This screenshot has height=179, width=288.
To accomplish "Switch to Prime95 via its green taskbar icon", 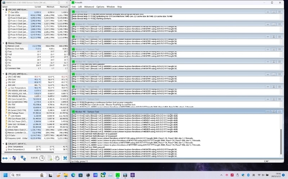I will (x=118, y=175).
